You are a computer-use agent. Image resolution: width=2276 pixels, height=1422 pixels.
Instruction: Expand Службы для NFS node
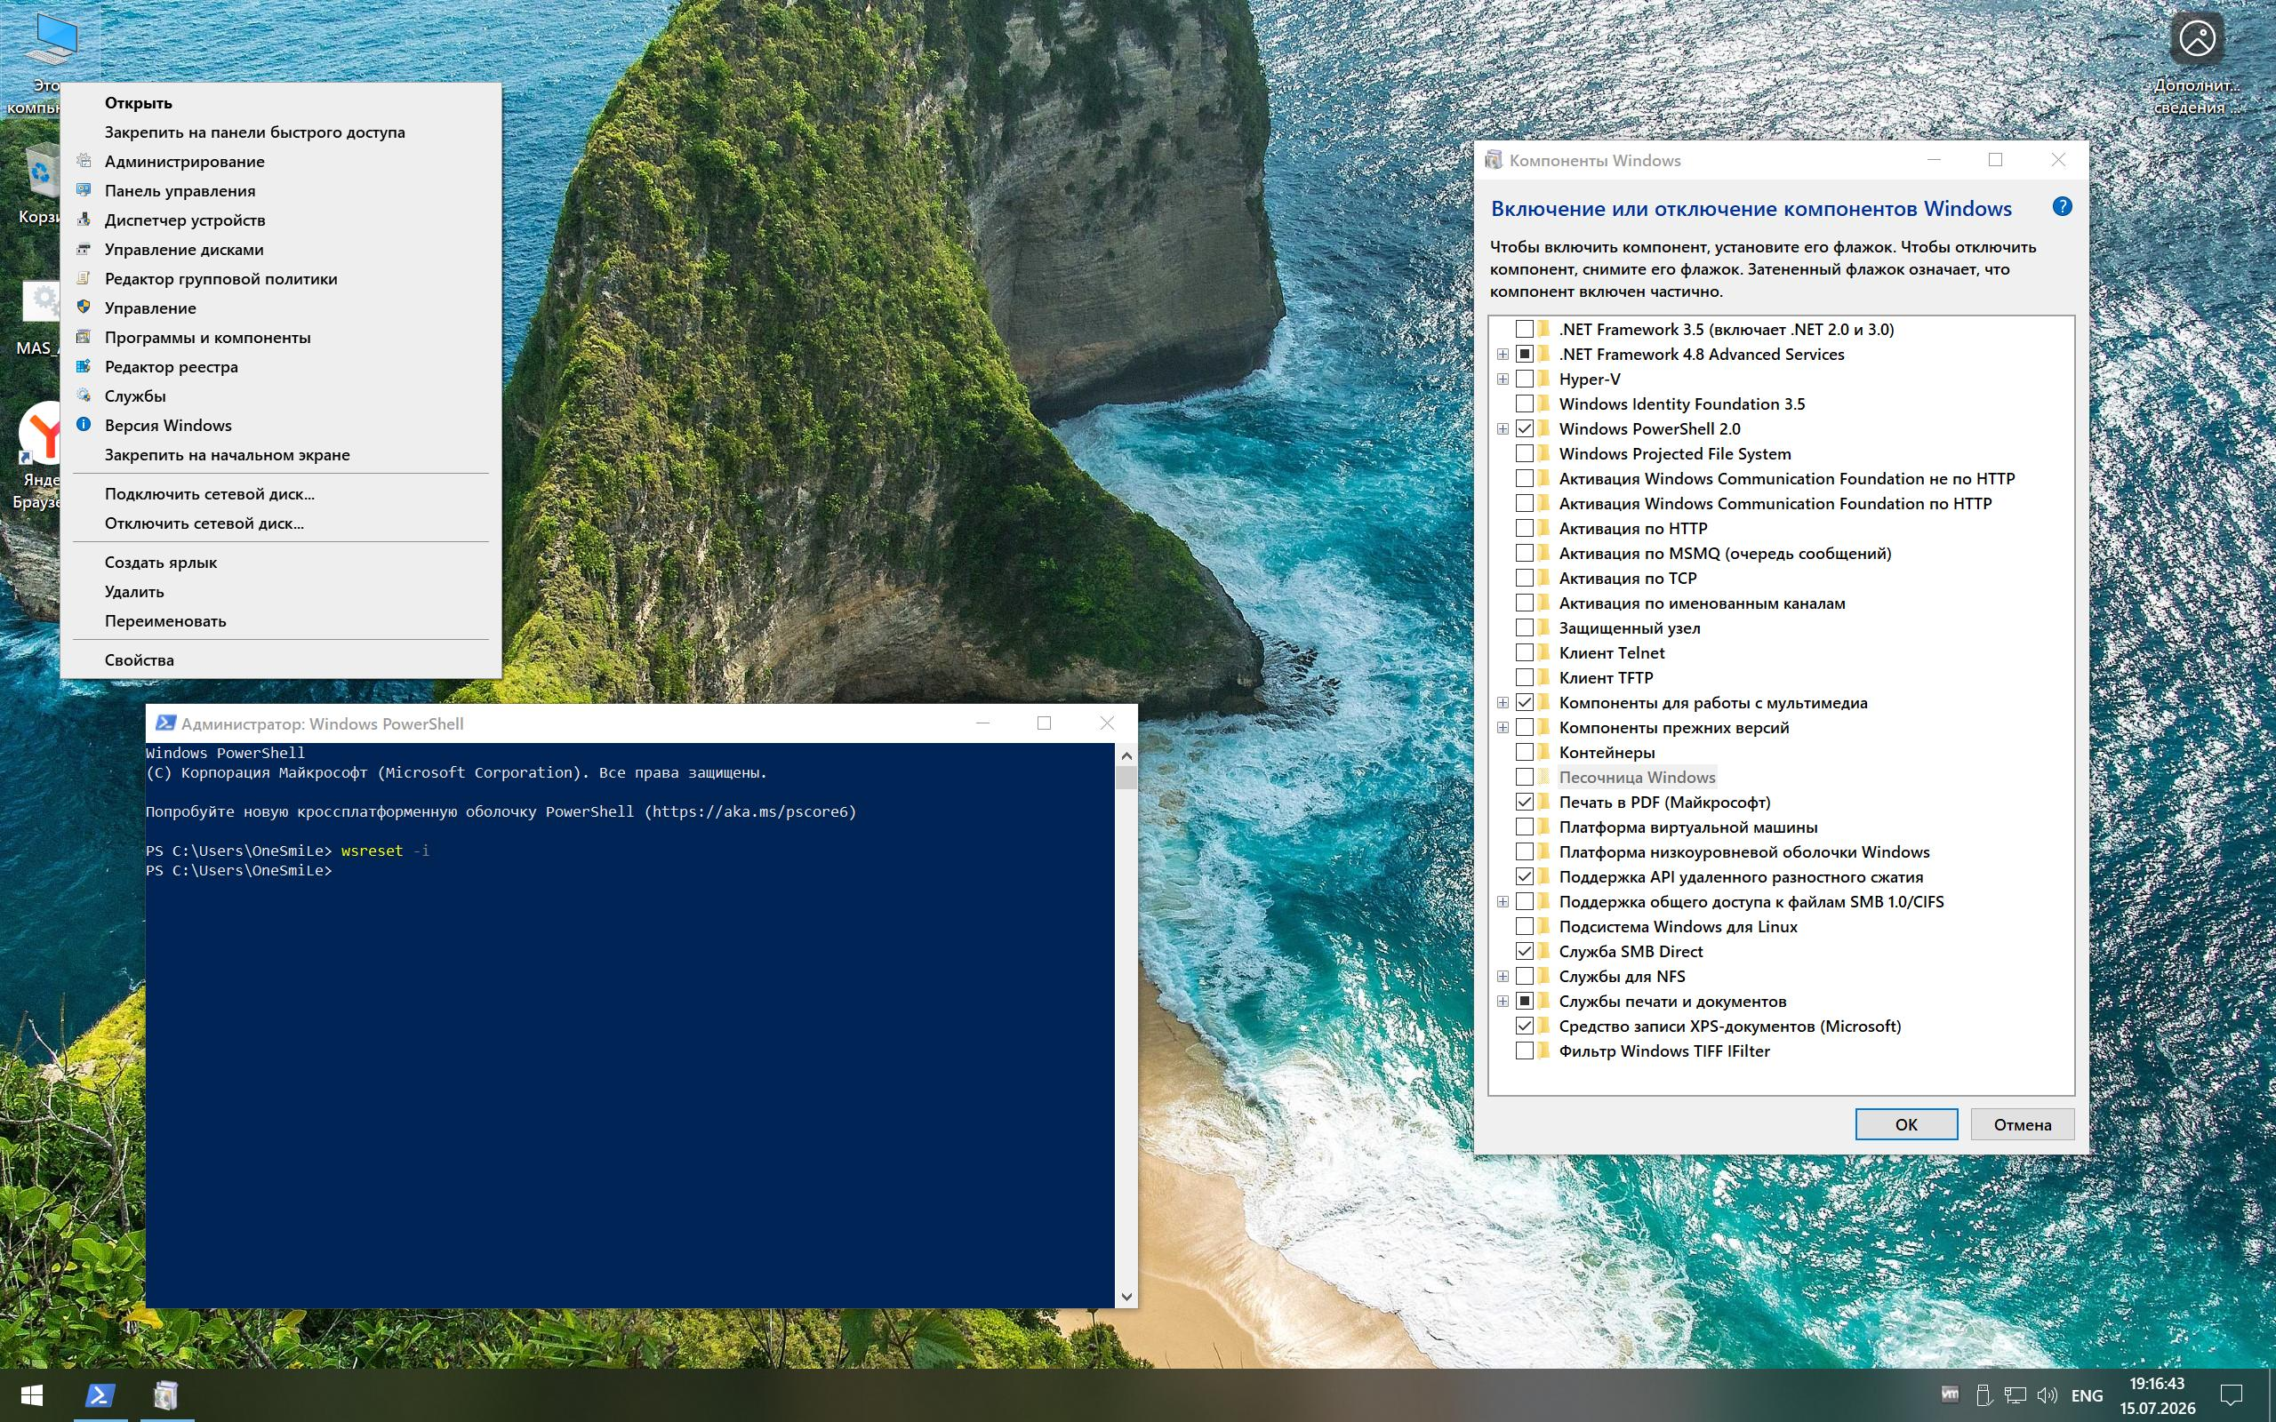[1503, 976]
